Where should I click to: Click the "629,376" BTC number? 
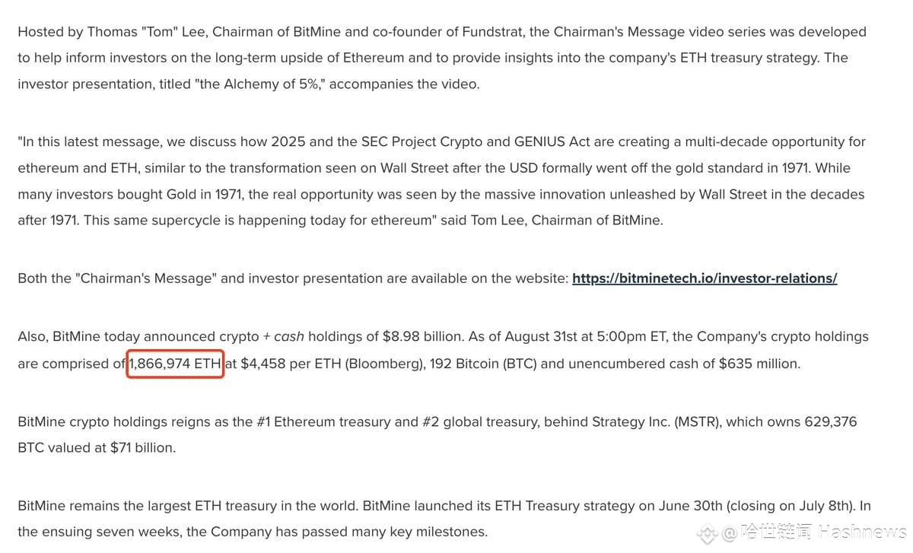point(831,421)
